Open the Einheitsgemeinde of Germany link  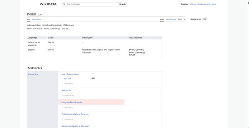coord(75,114)
